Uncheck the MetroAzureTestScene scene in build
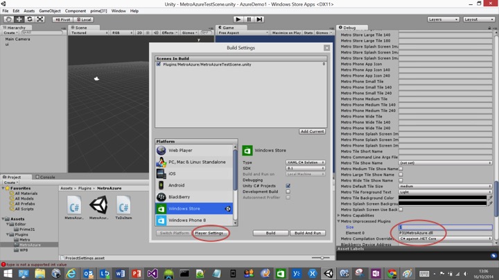Image resolution: width=499 pixels, height=280 pixels. [x=159, y=64]
